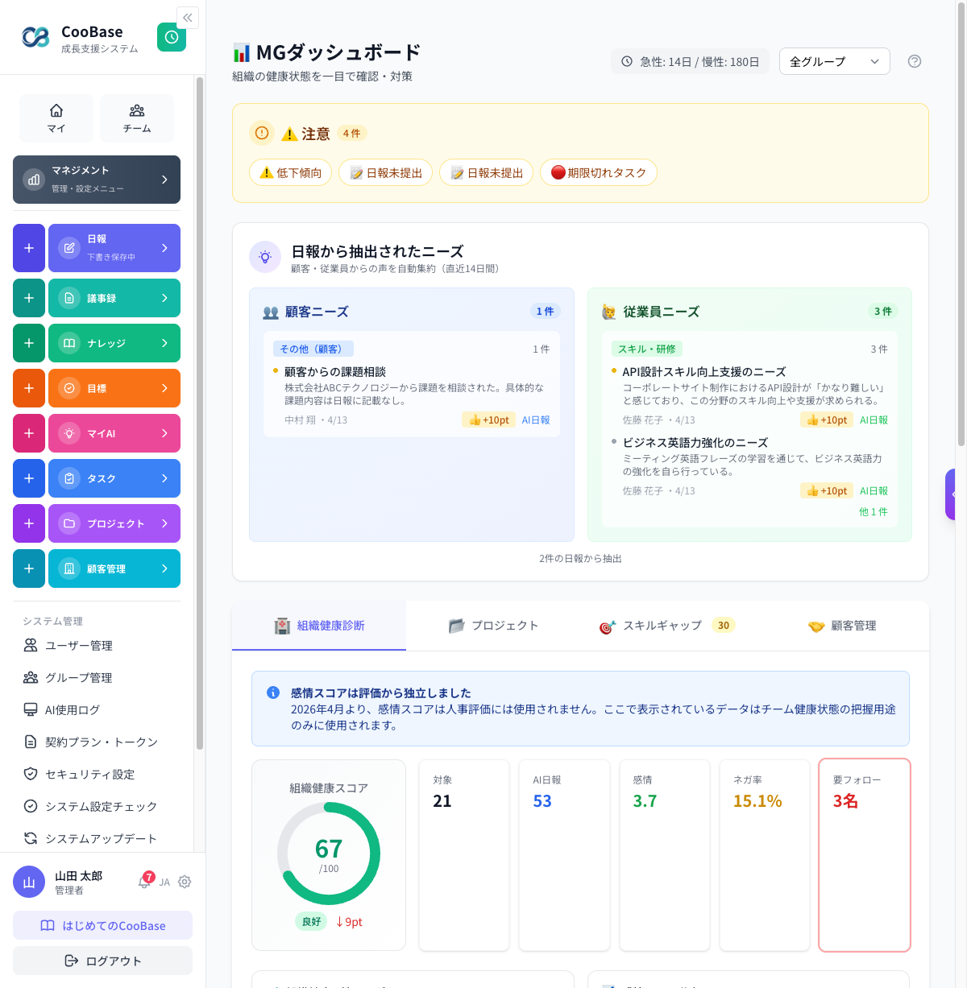Open the 他1件 link in employee needs

pyautogui.click(x=873, y=512)
